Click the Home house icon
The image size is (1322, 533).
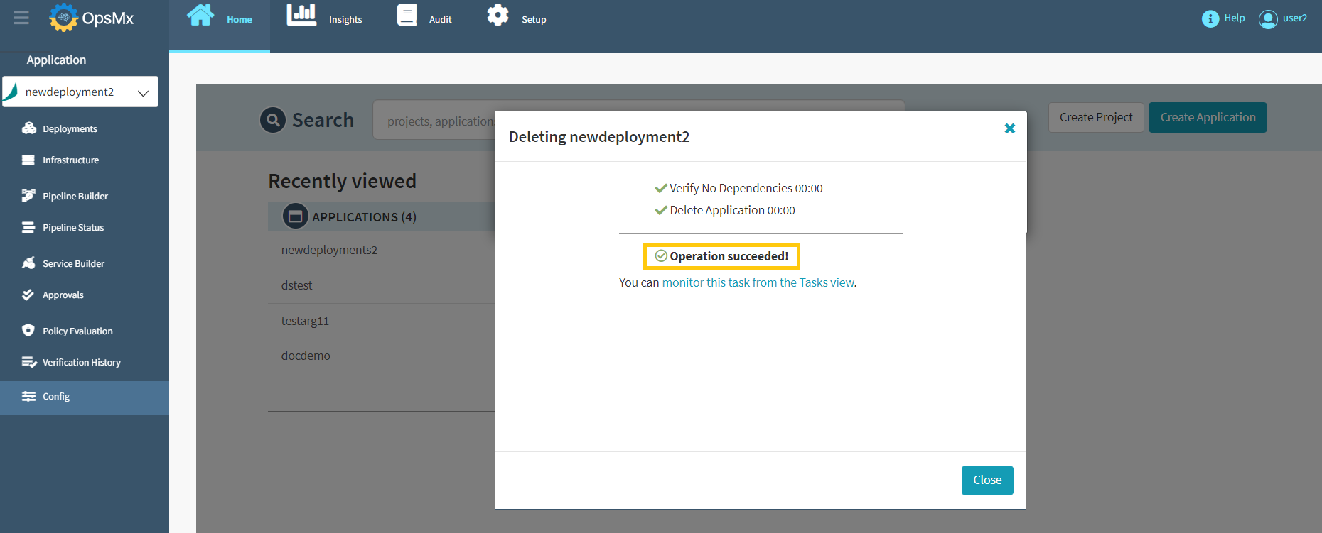(200, 15)
